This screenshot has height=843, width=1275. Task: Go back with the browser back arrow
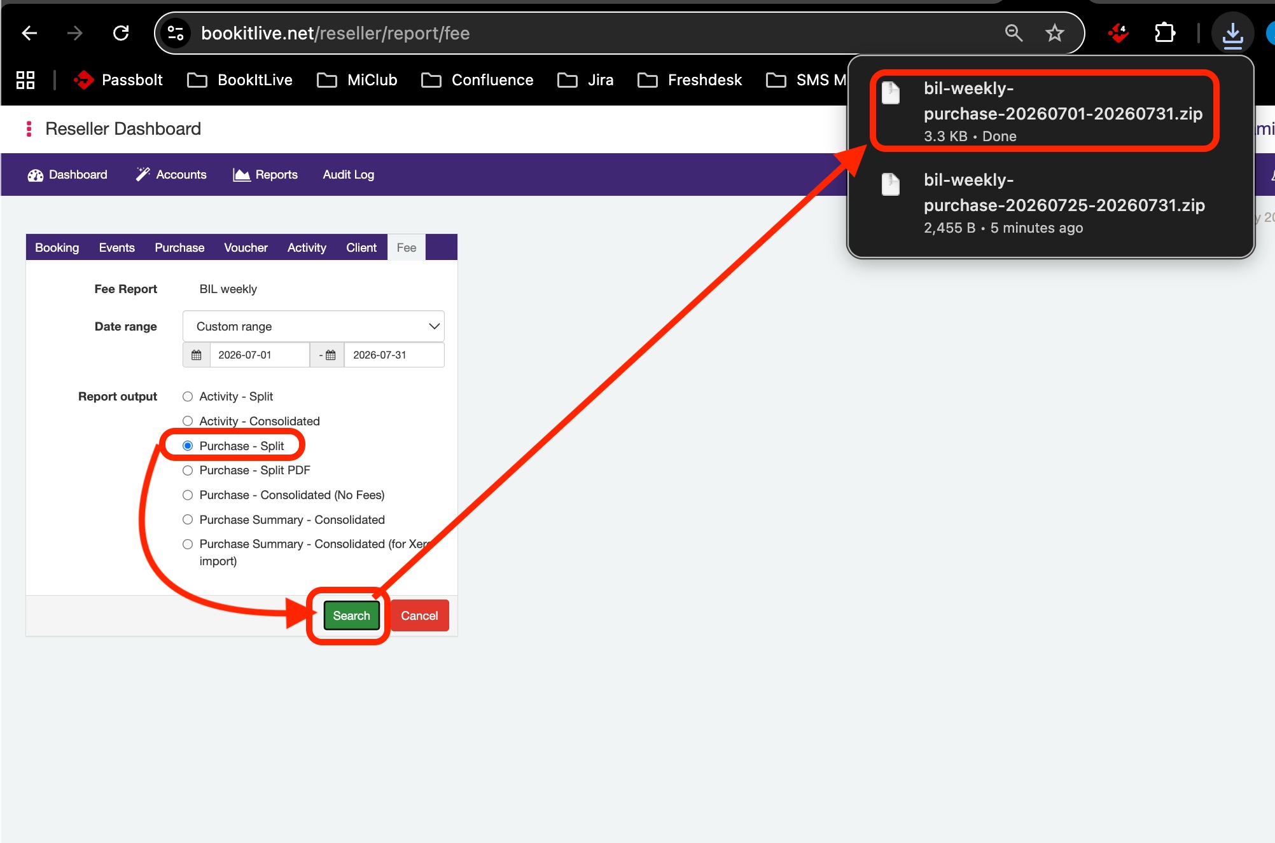[x=29, y=33]
